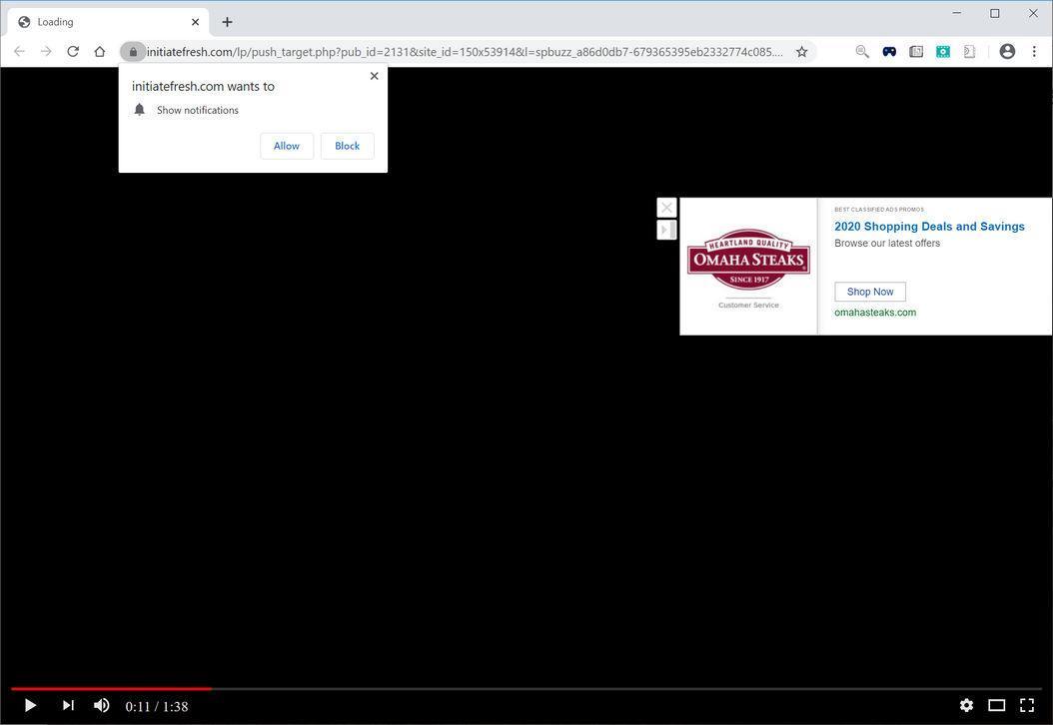Viewport: 1053px width, 725px height.
Task: Click the notification bell icon
Action: click(139, 110)
